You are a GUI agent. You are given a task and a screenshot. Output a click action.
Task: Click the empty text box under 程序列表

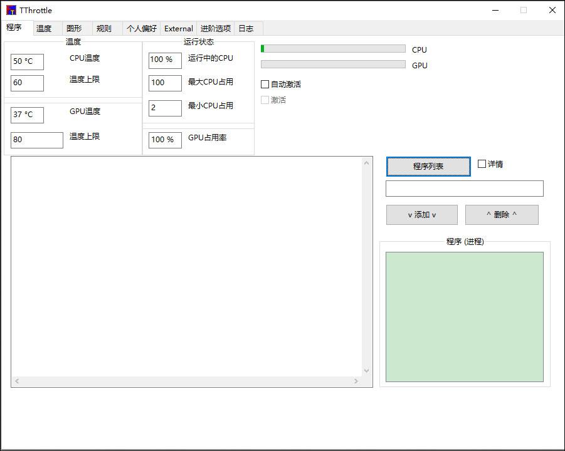465,189
